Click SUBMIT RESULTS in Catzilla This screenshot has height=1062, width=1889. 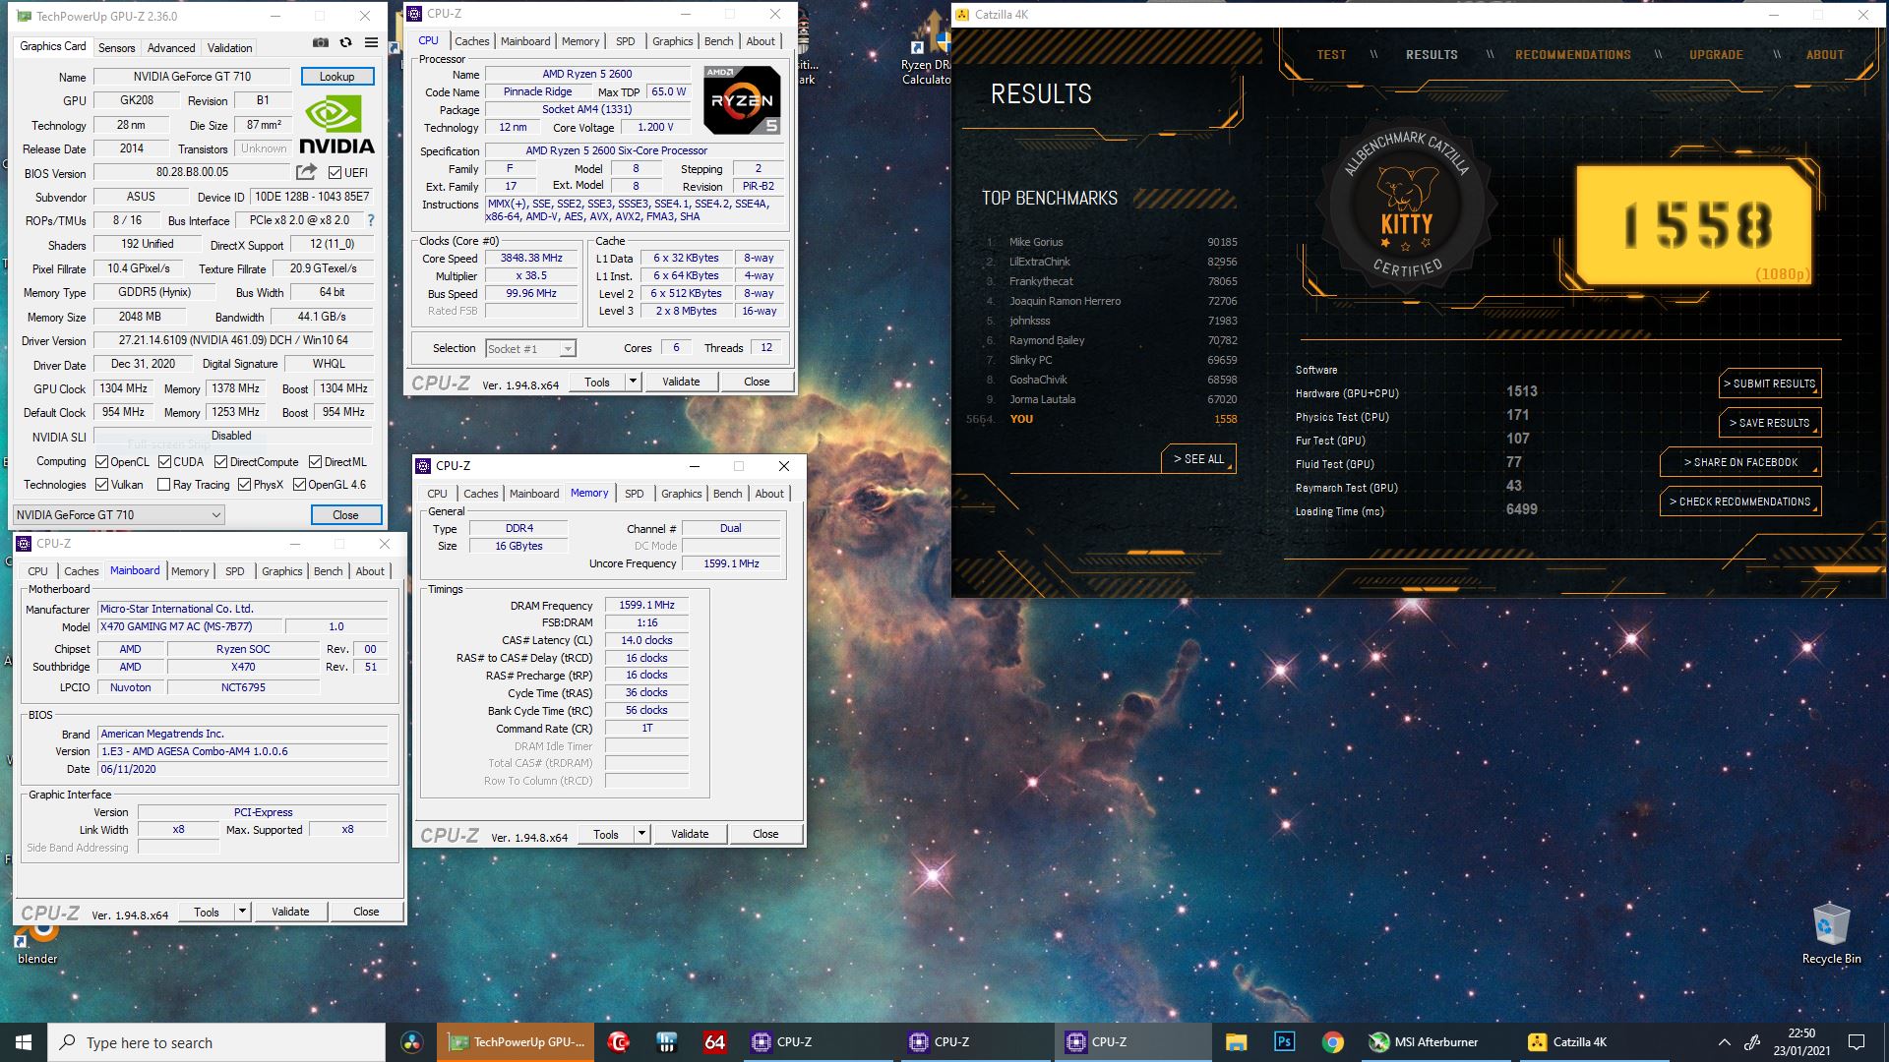point(1769,383)
